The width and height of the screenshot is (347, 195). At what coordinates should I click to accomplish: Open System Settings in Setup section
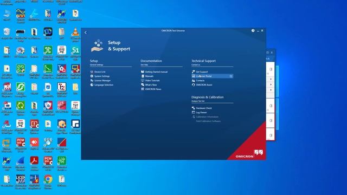100,76
